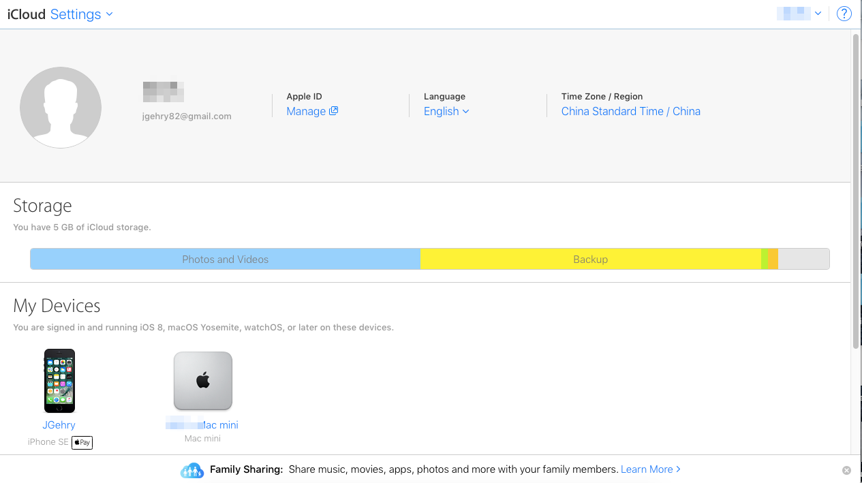Click the Storage heading

(x=42, y=206)
